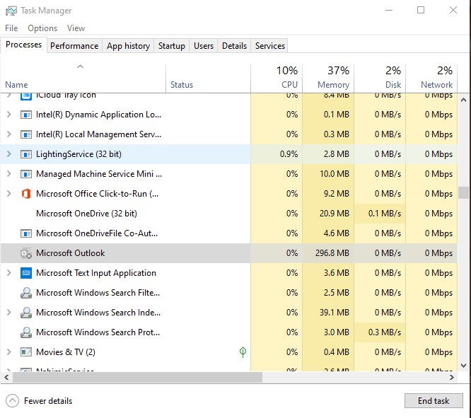Click the 20.9 MB OneDrive memory value
Viewport: 471px width, 418px height.
[x=335, y=214]
